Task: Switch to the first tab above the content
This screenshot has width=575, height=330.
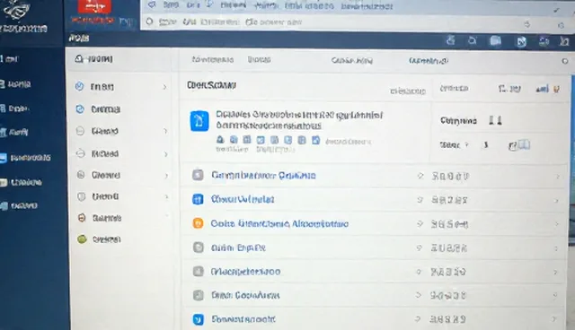Action: [x=212, y=60]
